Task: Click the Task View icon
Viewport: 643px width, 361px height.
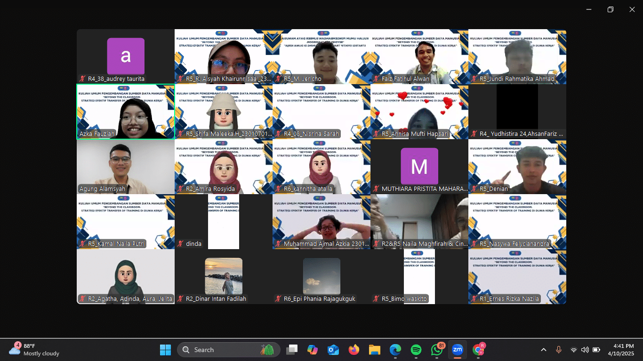Action: pos(292,350)
